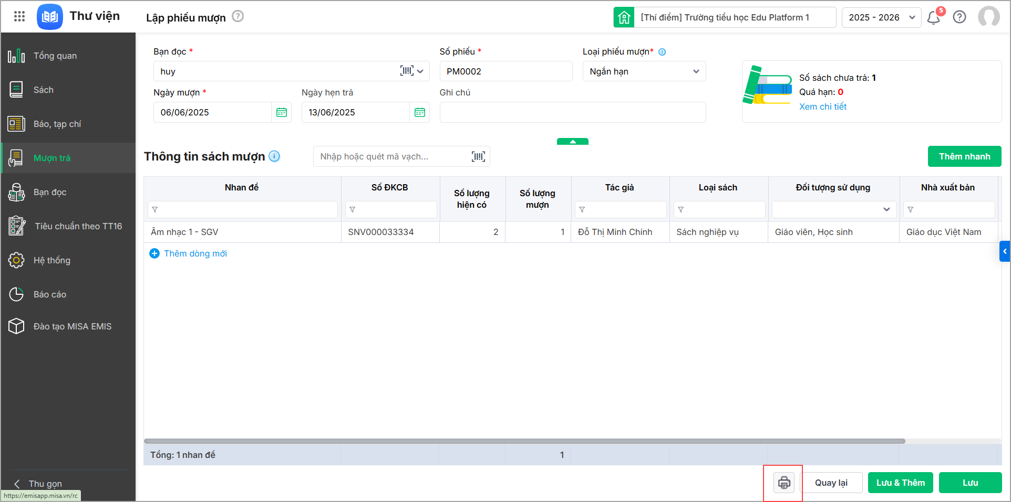Open the user avatar menu
1011x502 pixels.
[x=989, y=17]
